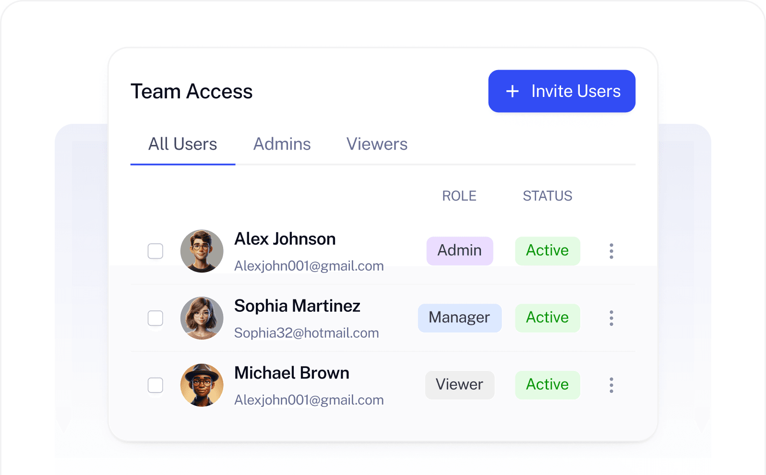Screen dimensions: 766x475
Task: Open the three-dot menu for Alex Johnson
Action: (611, 251)
